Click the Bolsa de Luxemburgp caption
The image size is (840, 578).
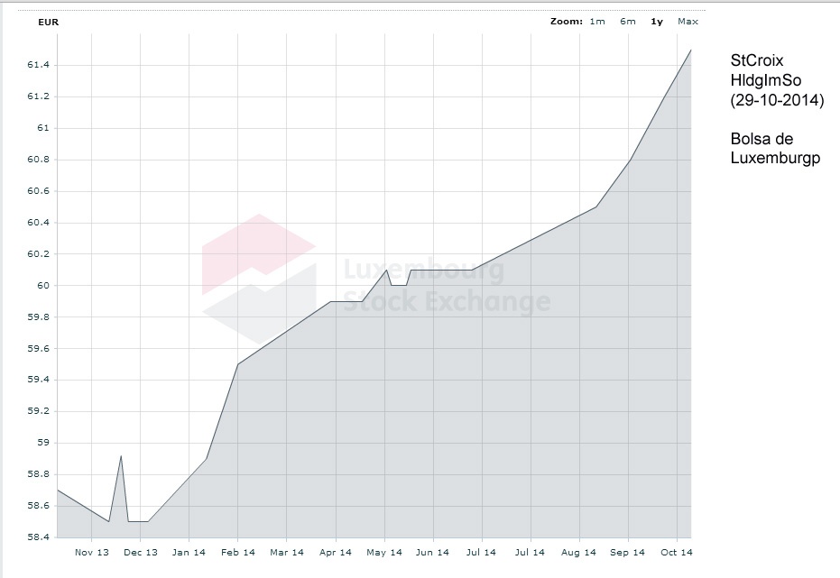pos(775,149)
